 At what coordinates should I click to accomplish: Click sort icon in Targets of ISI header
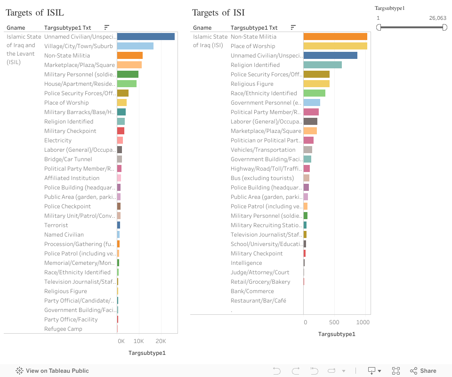point(293,27)
